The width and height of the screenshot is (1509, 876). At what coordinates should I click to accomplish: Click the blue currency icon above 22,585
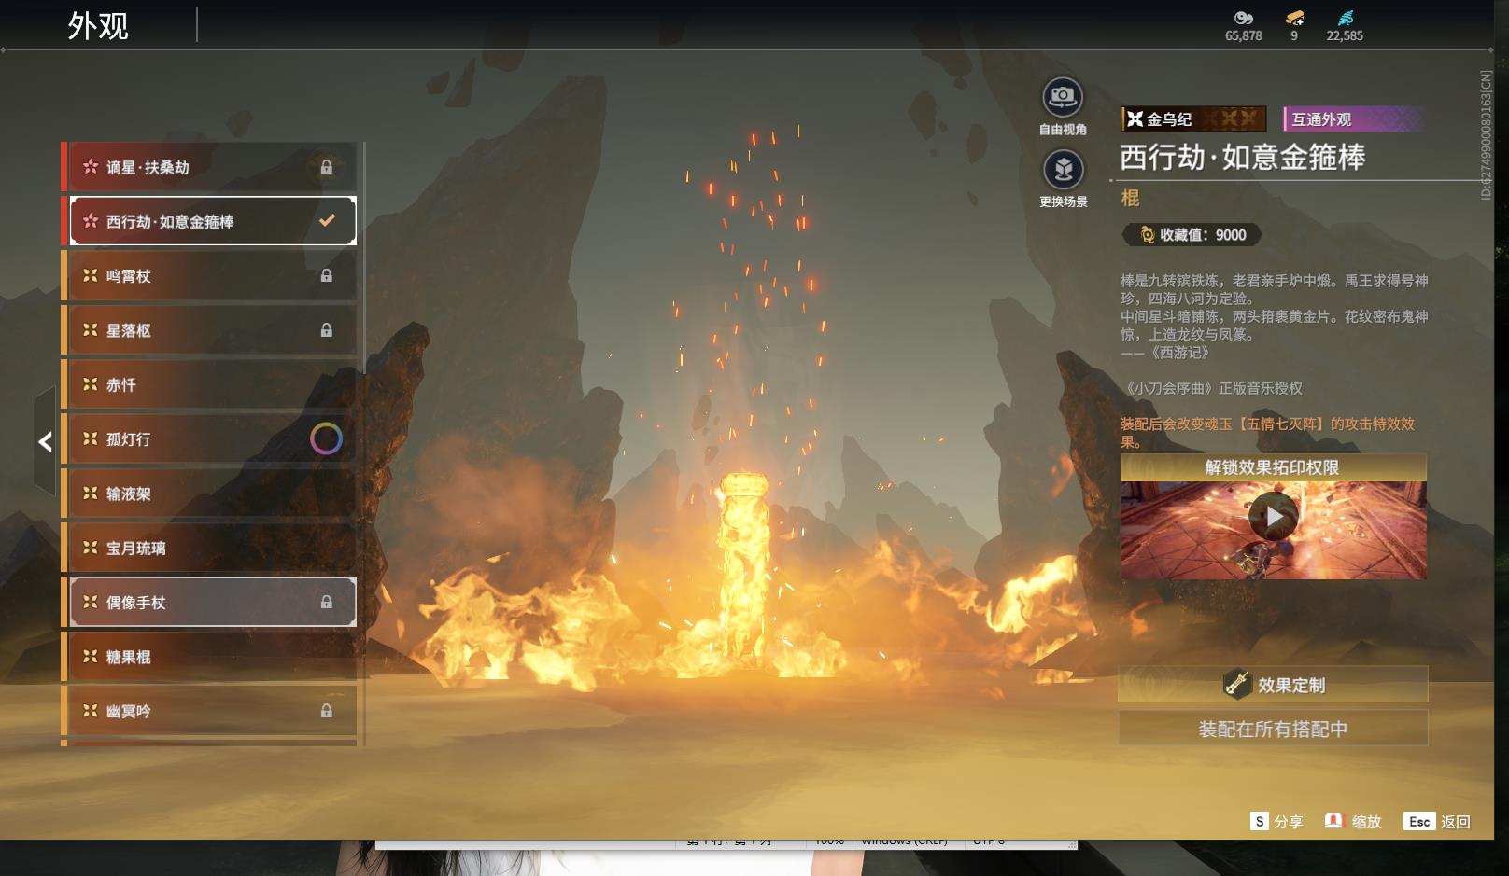(x=1345, y=18)
